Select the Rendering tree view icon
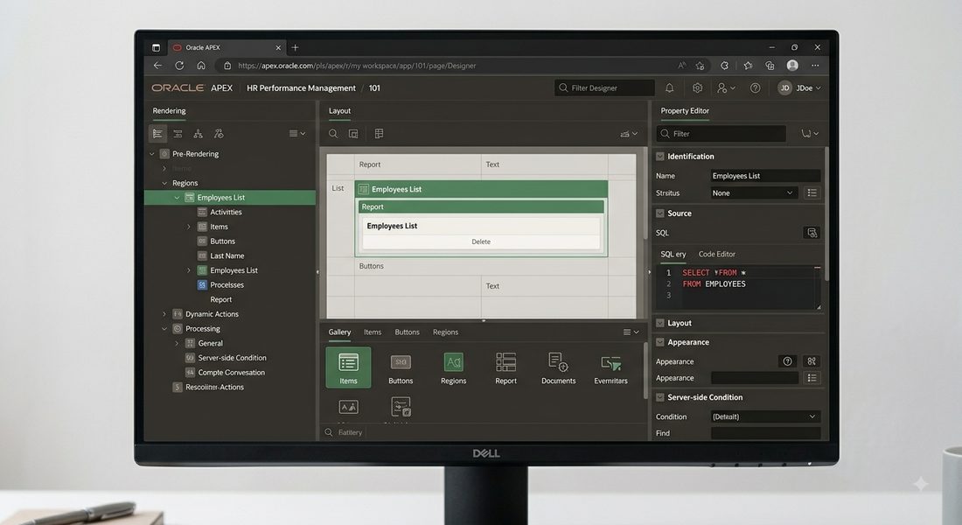 tap(157, 133)
